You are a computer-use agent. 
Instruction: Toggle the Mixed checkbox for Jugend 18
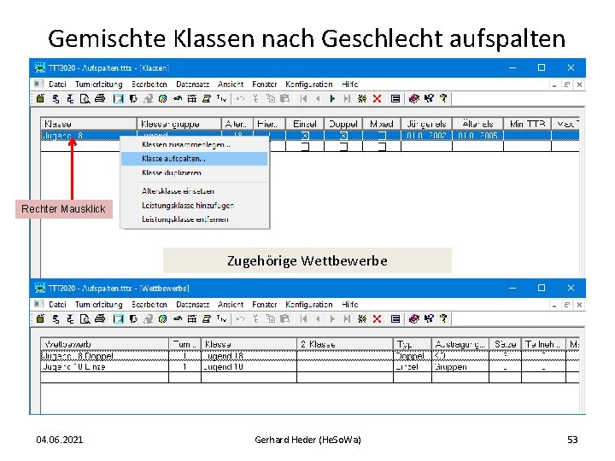click(382, 136)
